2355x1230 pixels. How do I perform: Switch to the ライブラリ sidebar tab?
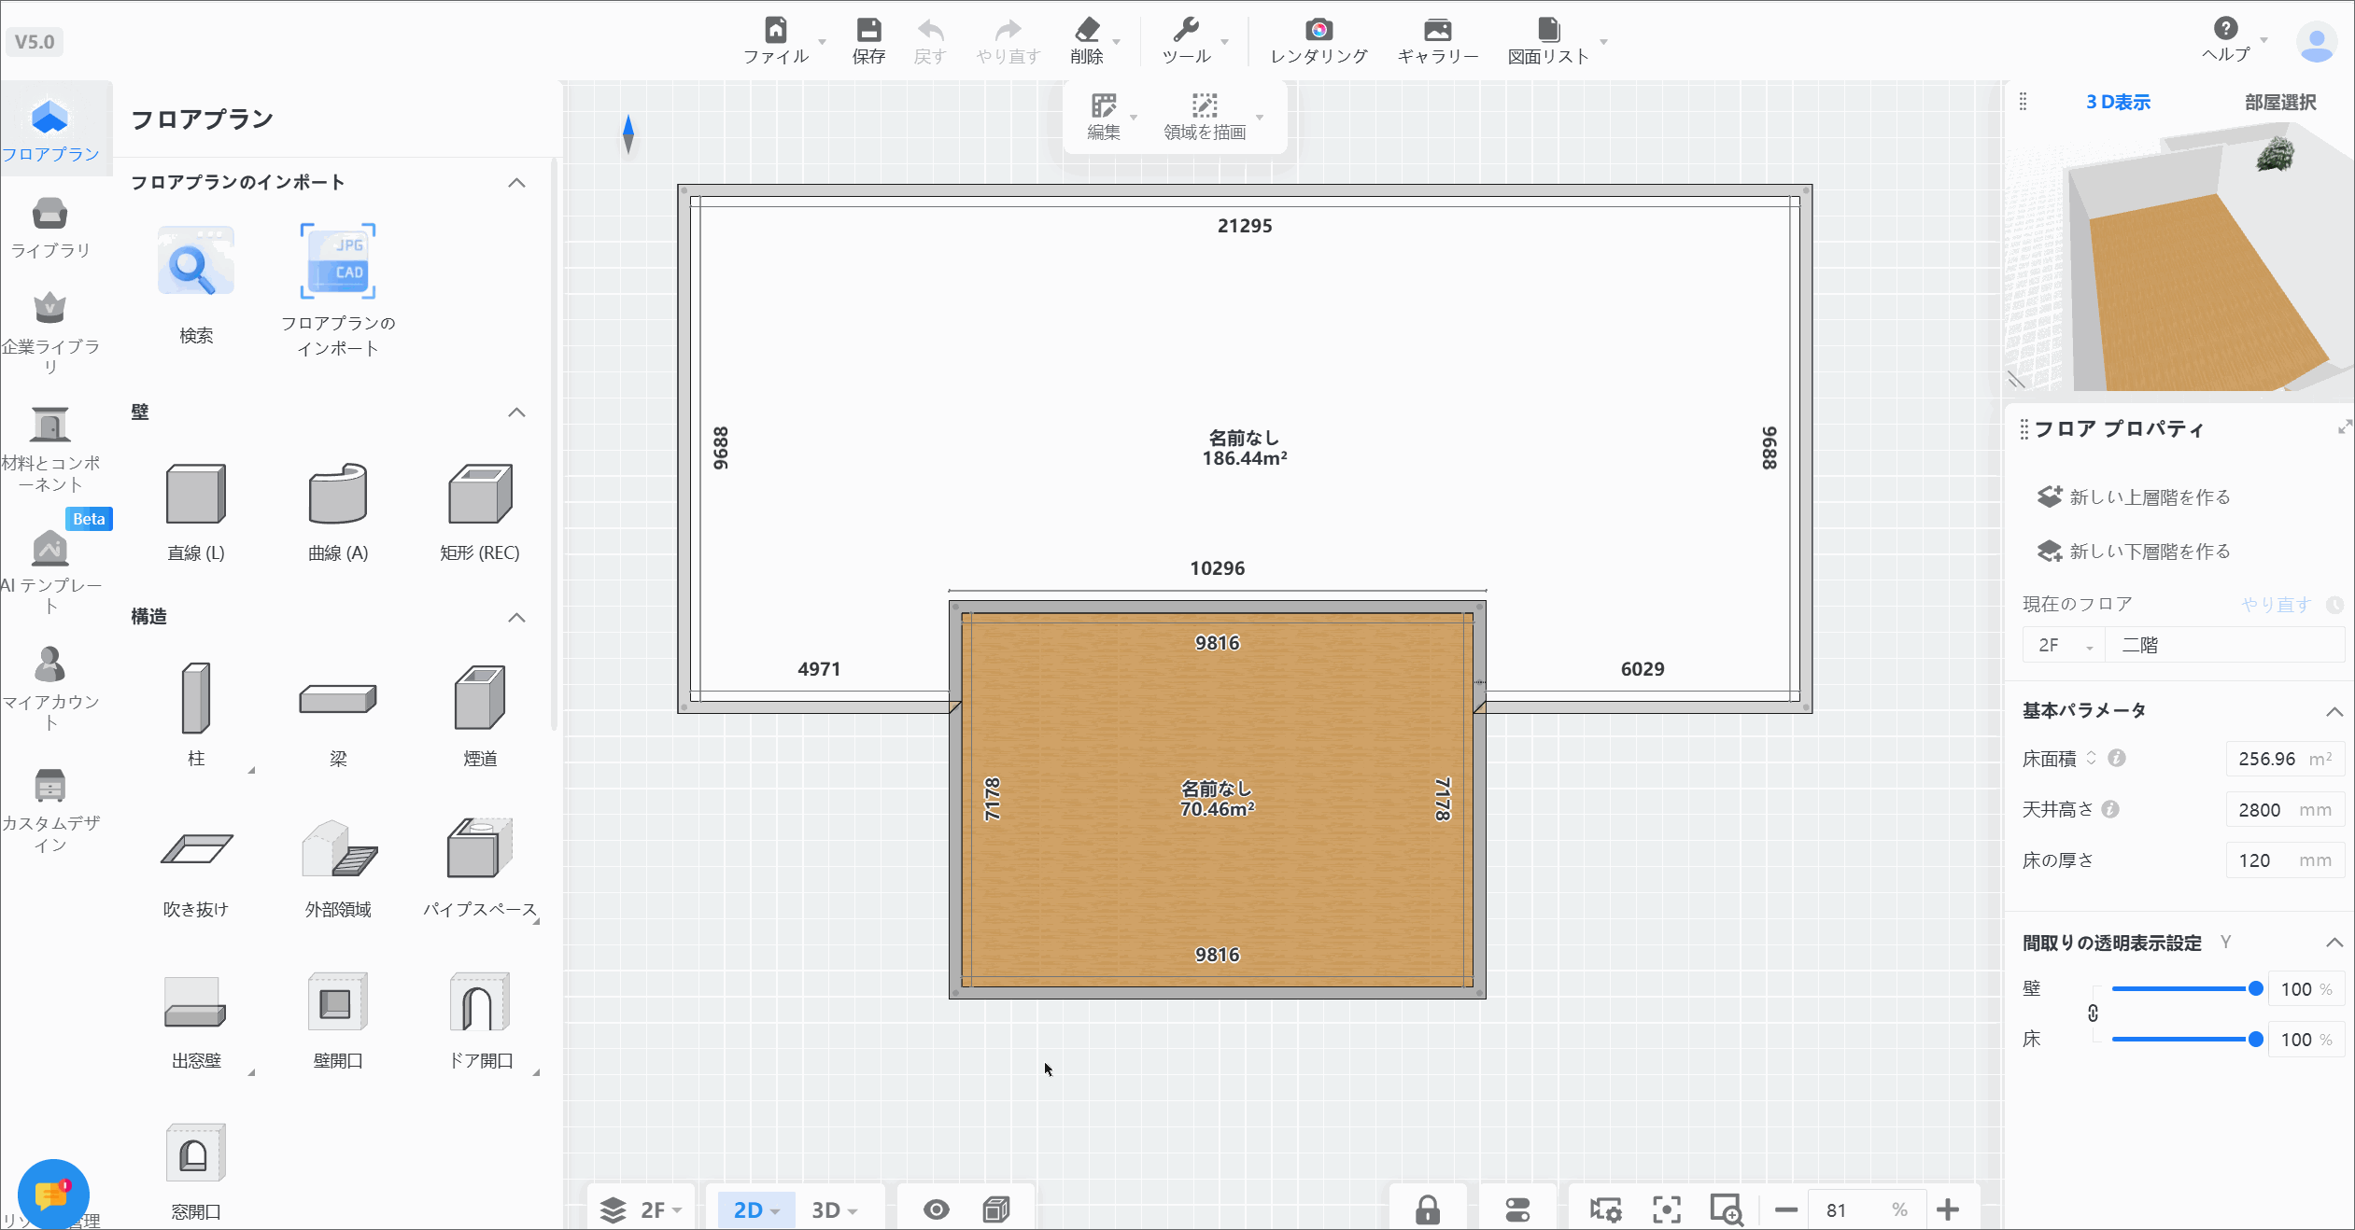pos(50,228)
